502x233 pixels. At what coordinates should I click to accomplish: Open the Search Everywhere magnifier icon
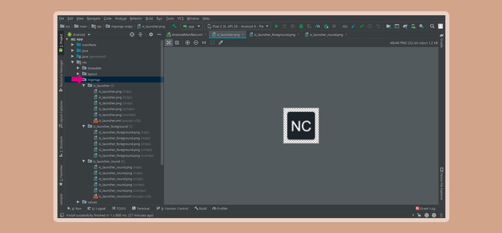pyautogui.click(x=432, y=26)
